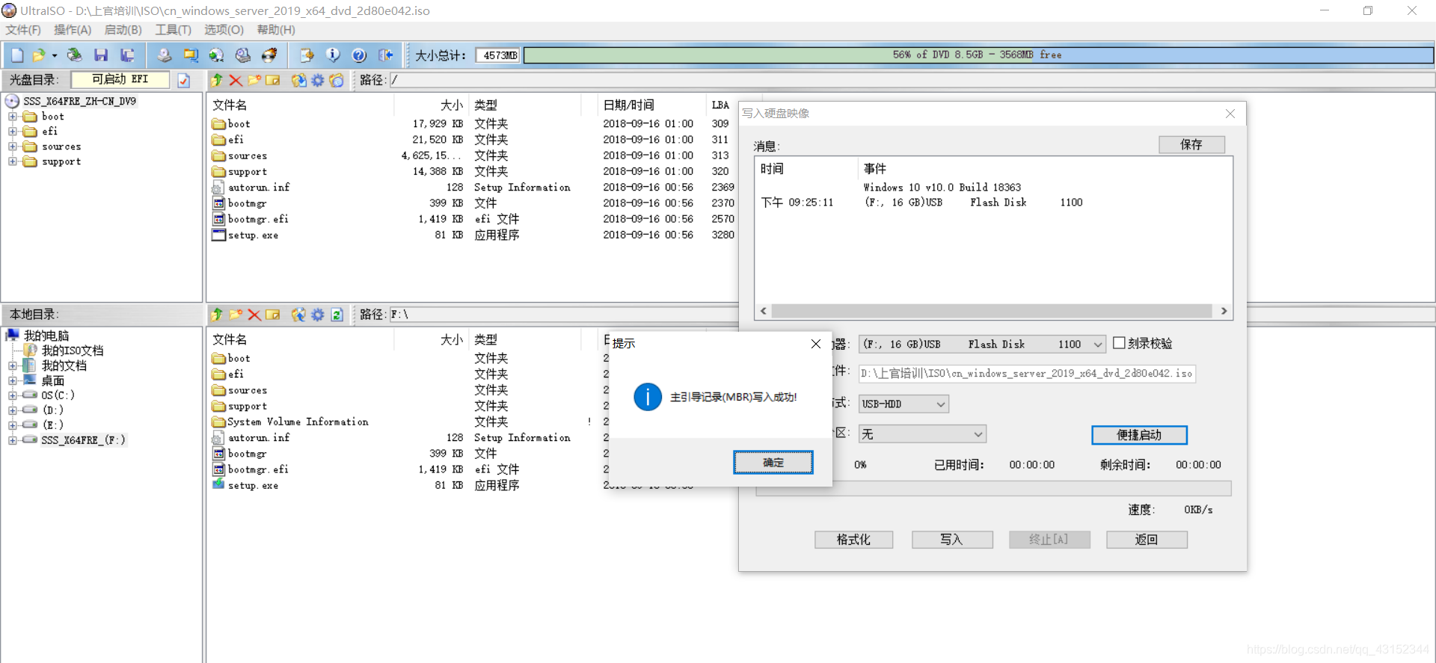Click the 返回 button
1436x663 pixels.
[1146, 540]
